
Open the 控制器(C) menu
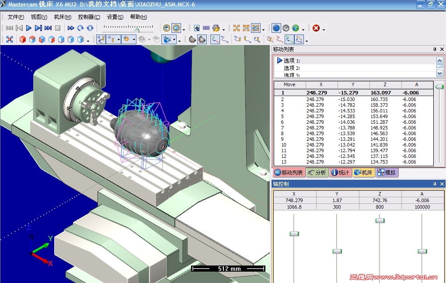(89, 17)
